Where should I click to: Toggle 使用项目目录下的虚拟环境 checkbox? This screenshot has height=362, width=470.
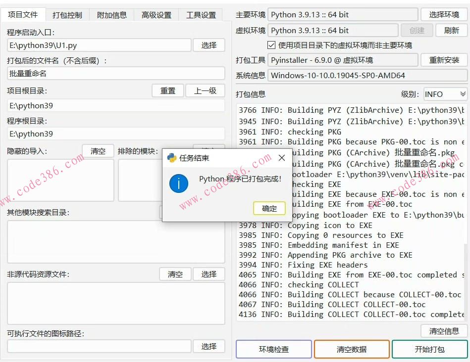click(x=271, y=45)
